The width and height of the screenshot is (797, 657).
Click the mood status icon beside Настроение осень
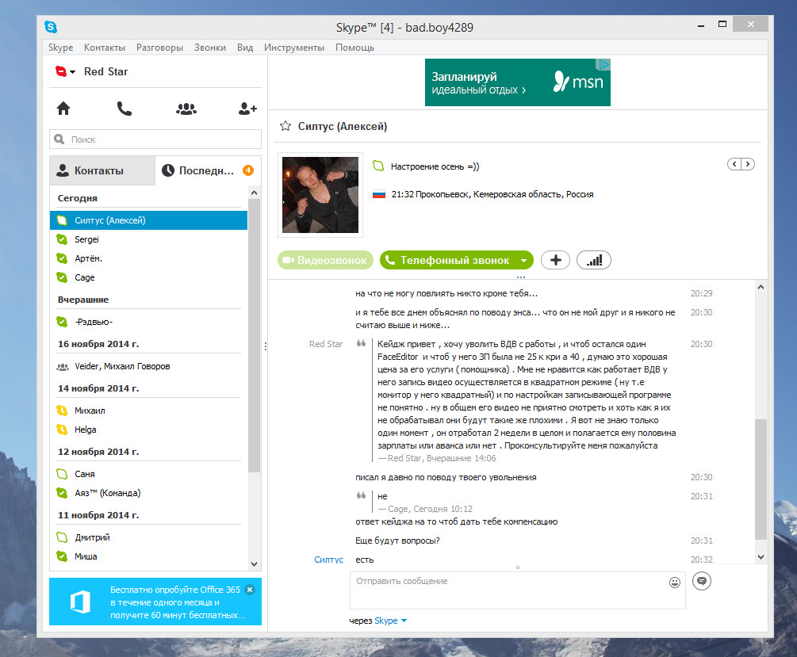pos(378,166)
